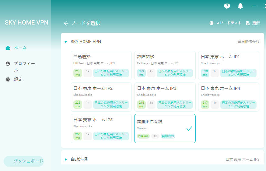266x171 pixels.
Task: Click the 1x multiplier on 美国IP伟专线
Action: pyautogui.click(x=155, y=136)
